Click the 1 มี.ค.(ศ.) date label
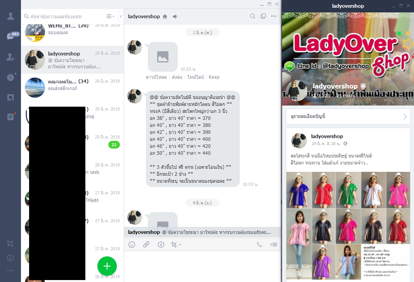The height and width of the screenshot is (282, 414). tap(203, 33)
